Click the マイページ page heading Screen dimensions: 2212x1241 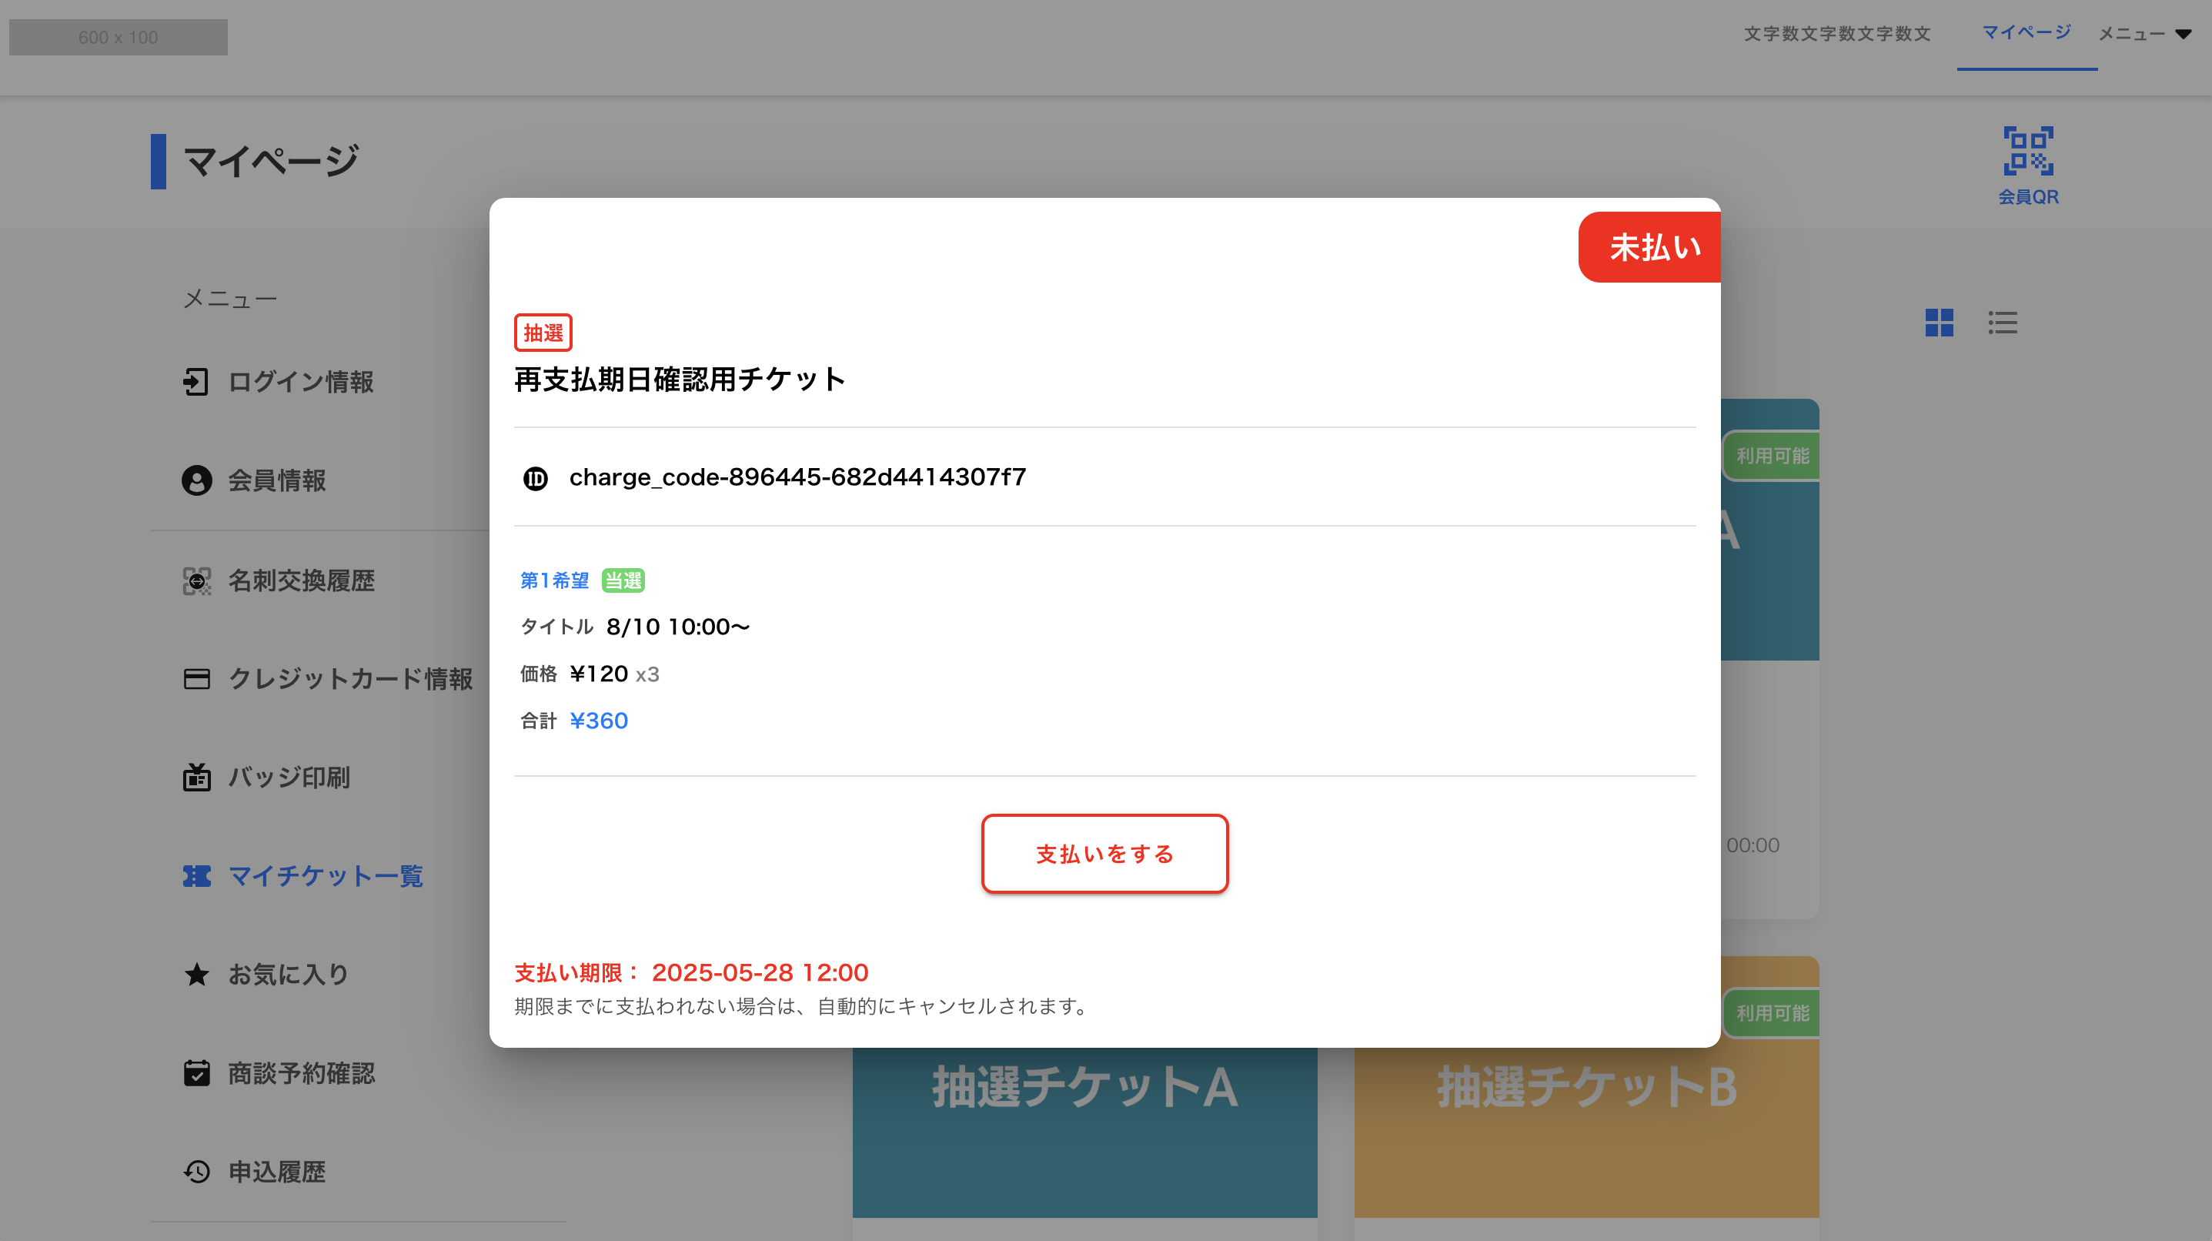(270, 162)
